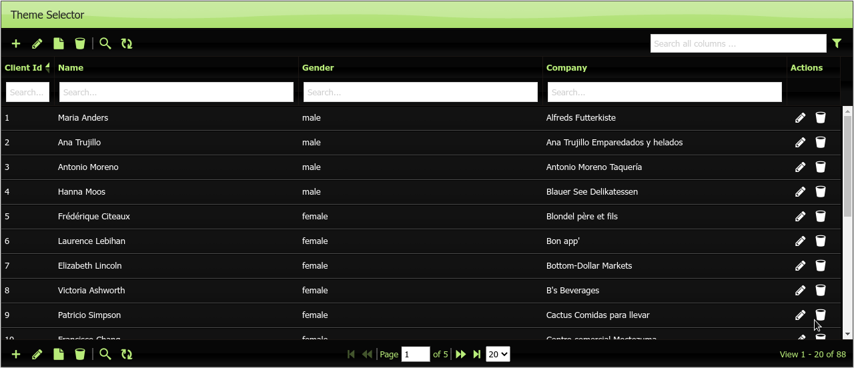Go to the next page
The image size is (854, 368).
pyautogui.click(x=460, y=355)
